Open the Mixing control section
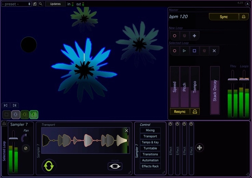The image size is (252, 178). (x=150, y=130)
